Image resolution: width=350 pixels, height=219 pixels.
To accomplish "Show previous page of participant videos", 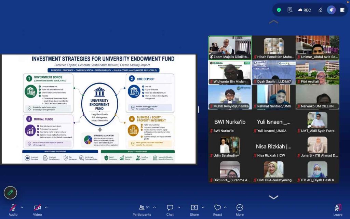I will pyautogui.click(x=274, y=22).
